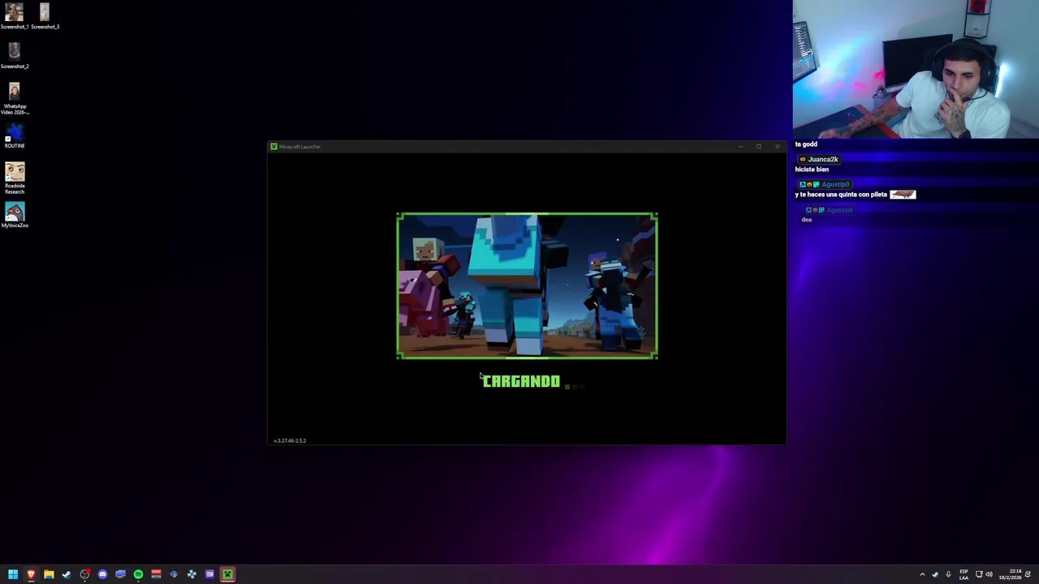This screenshot has width=1039, height=584.
Task: Show hidden system tray icons
Action: pyautogui.click(x=922, y=574)
